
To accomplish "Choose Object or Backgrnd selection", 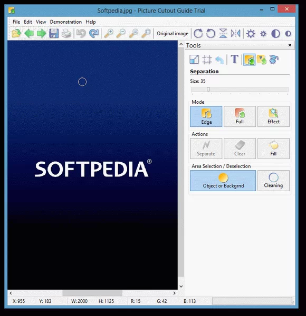I will [x=223, y=181].
